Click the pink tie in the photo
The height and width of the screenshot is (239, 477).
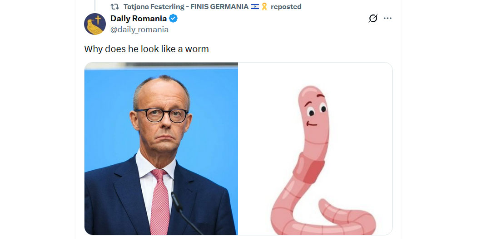pos(160,201)
